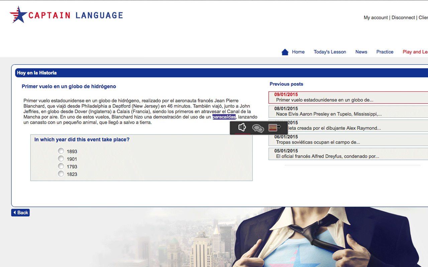Select the 1901 radio option
This screenshot has height=267, width=428.
pyautogui.click(x=61, y=159)
